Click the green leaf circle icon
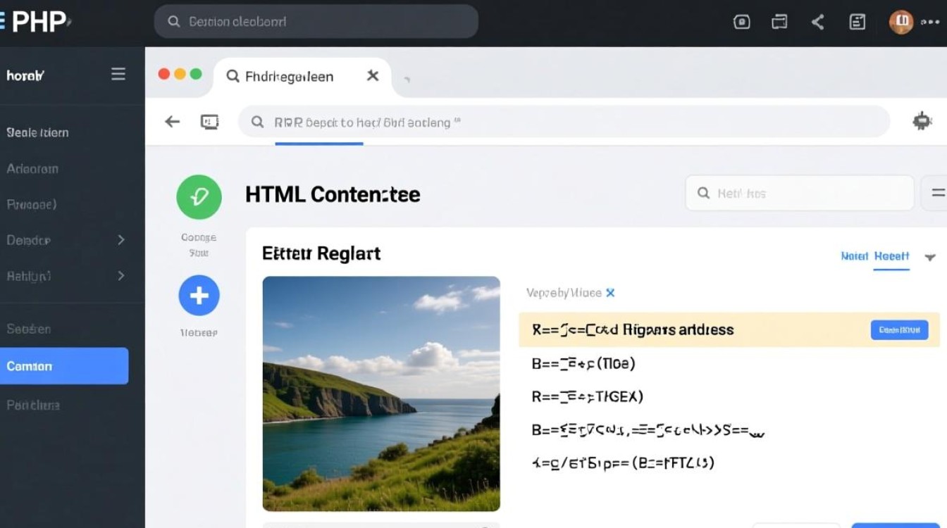 [199, 197]
